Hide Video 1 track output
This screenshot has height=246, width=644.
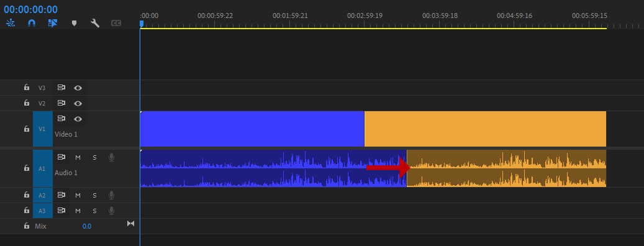pyautogui.click(x=78, y=119)
